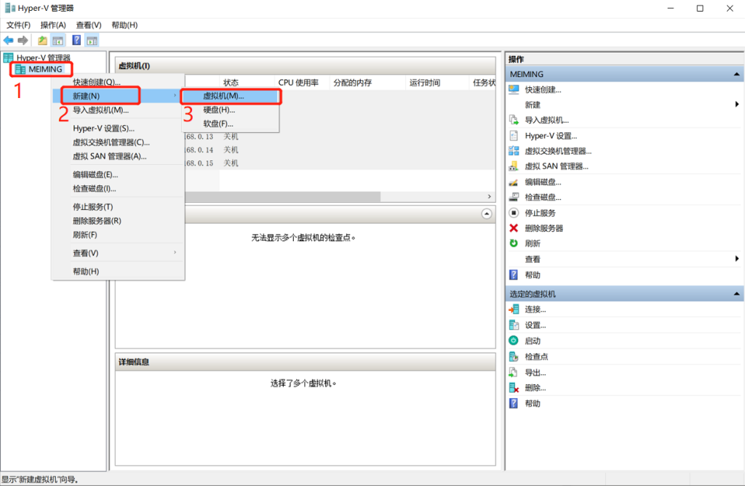Click the Edit Disk icon
This screenshot has width=745, height=486.
(514, 182)
